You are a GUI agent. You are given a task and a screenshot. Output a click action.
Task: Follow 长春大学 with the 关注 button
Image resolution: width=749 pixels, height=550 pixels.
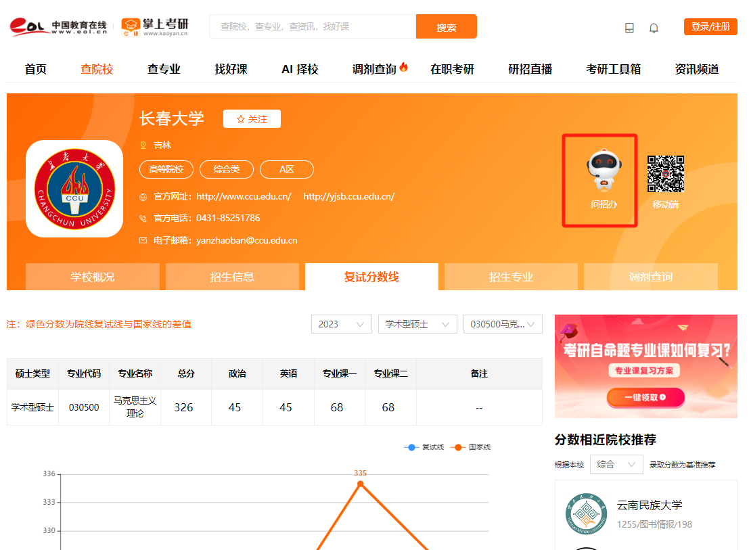[252, 119]
